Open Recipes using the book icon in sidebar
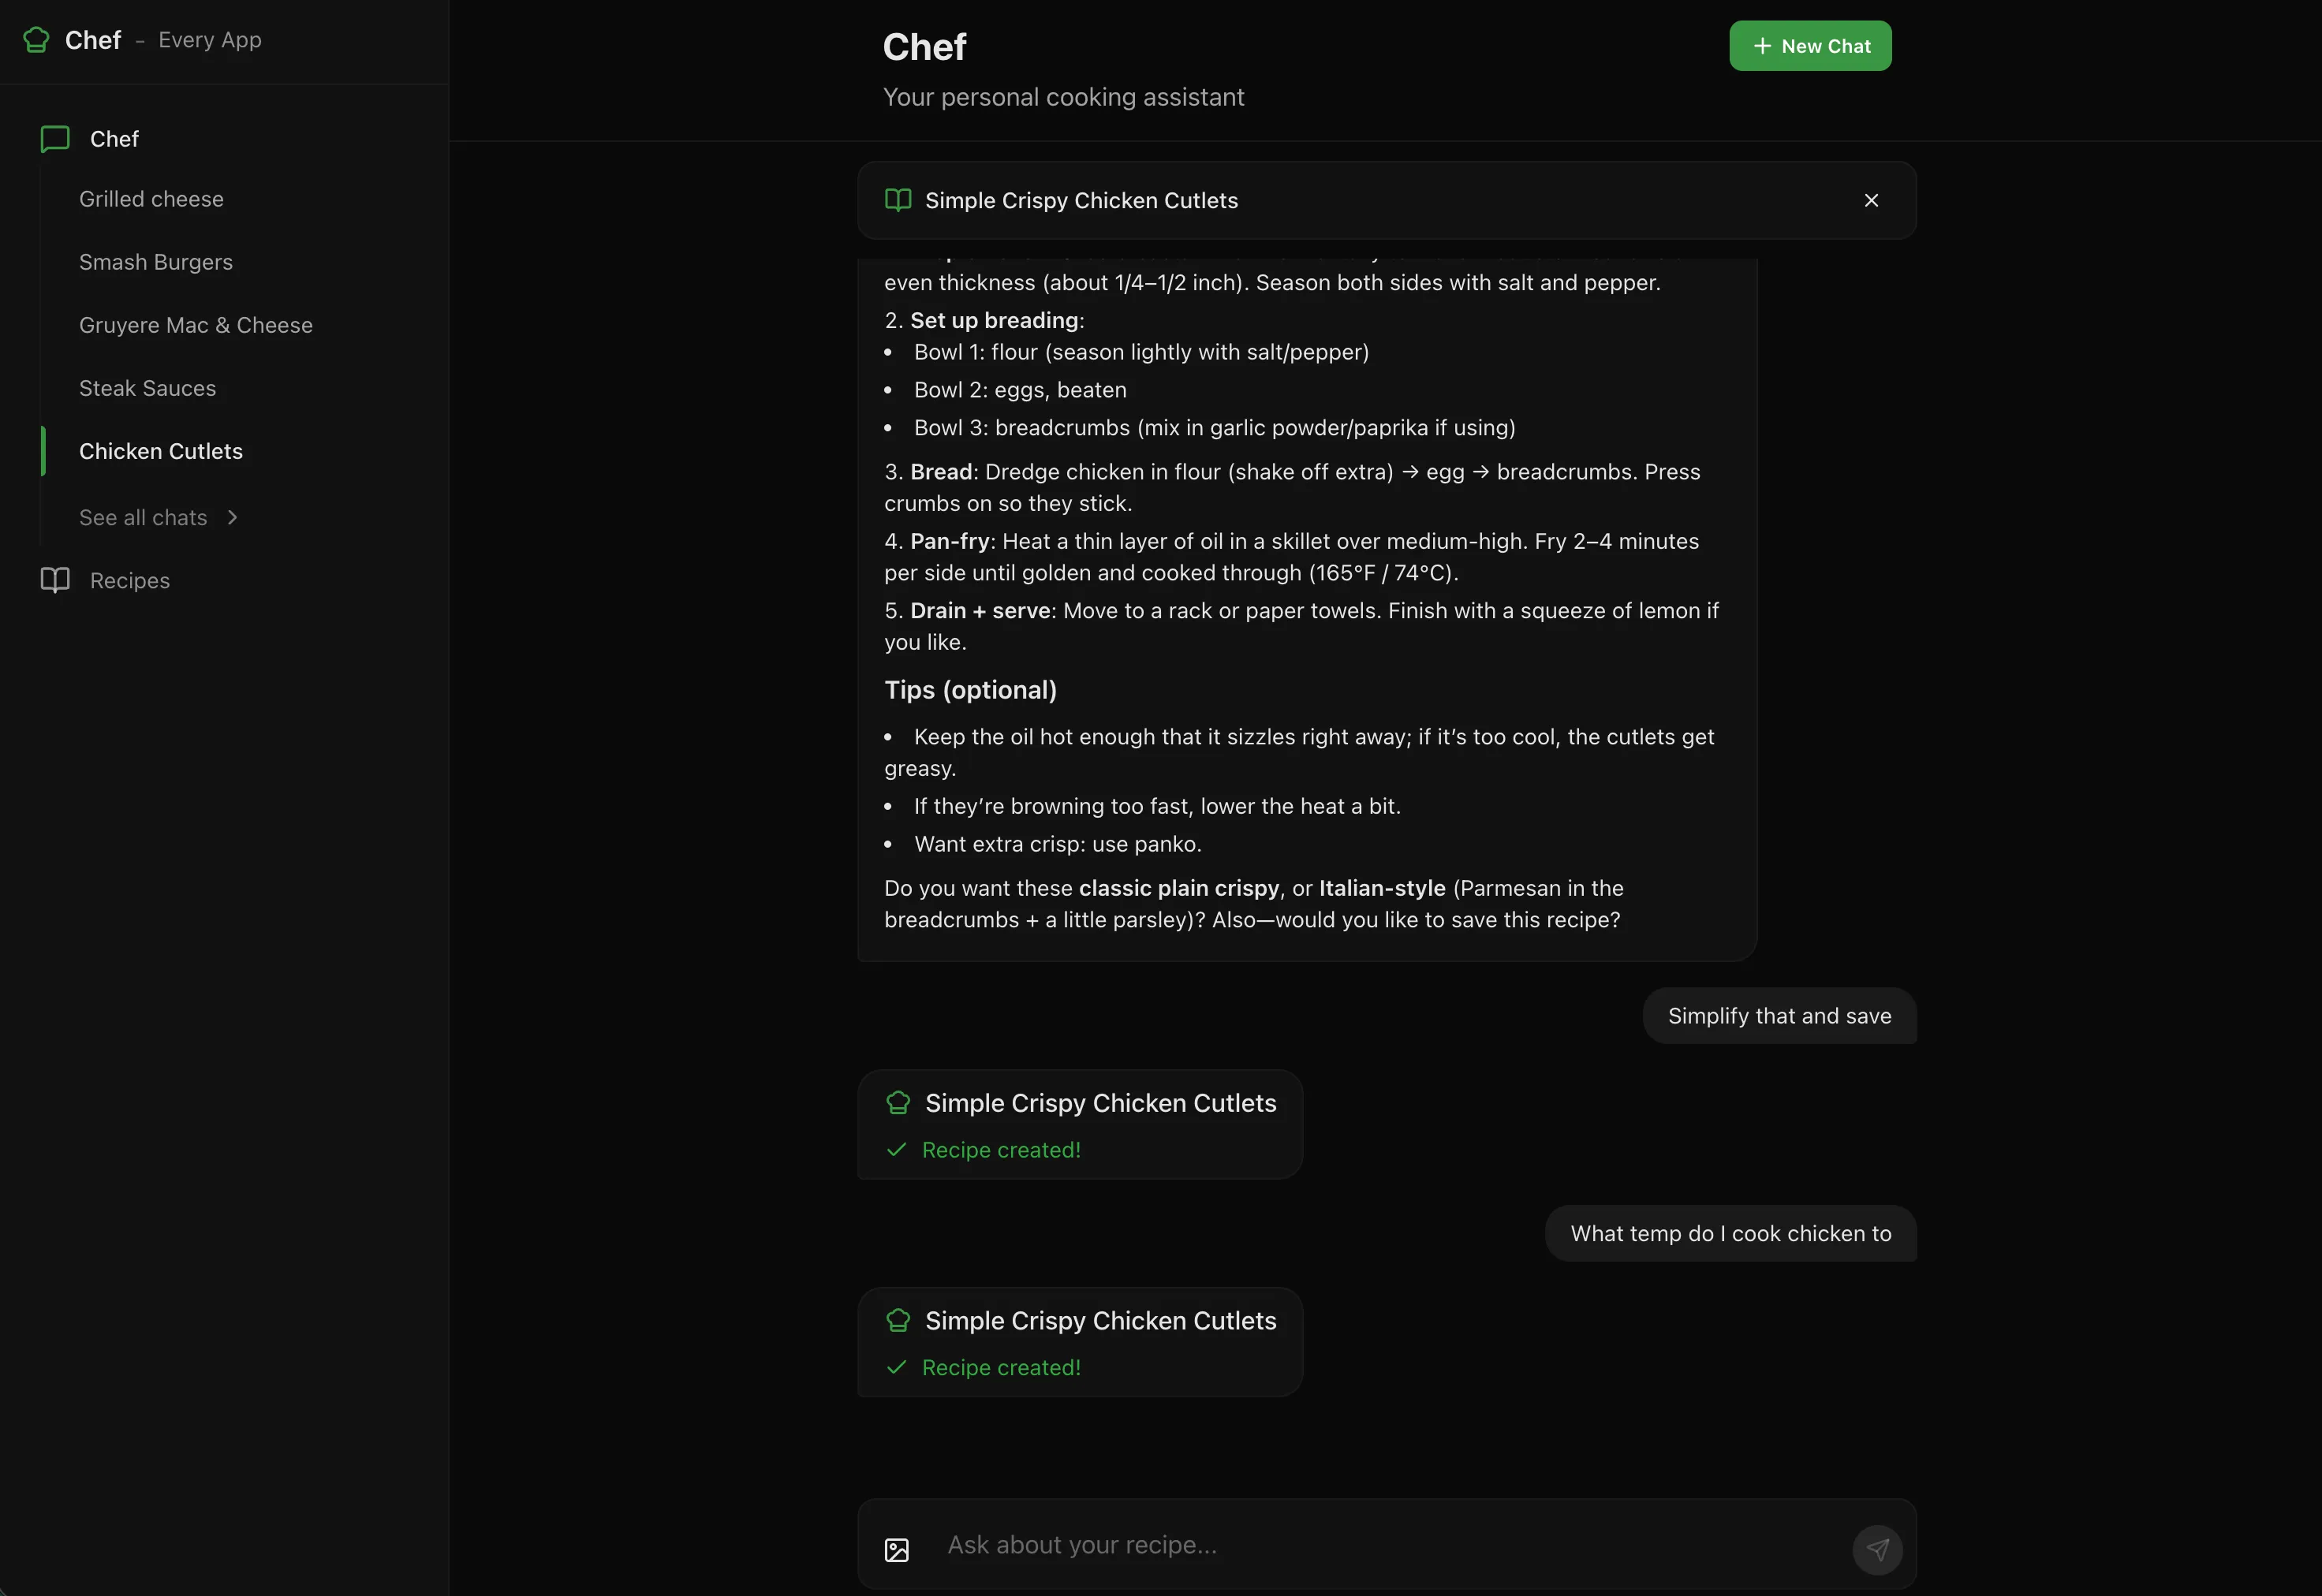The height and width of the screenshot is (1596, 2322). point(54,580)
